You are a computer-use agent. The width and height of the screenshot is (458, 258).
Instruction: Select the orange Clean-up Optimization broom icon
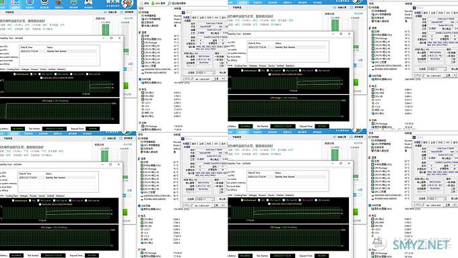point(59,3)
